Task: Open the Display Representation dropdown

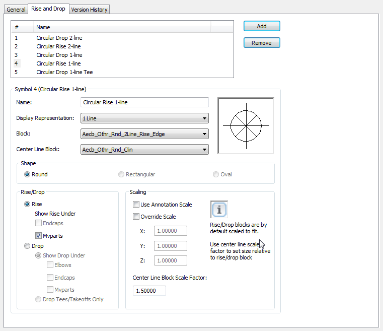Action: (144, 118)
